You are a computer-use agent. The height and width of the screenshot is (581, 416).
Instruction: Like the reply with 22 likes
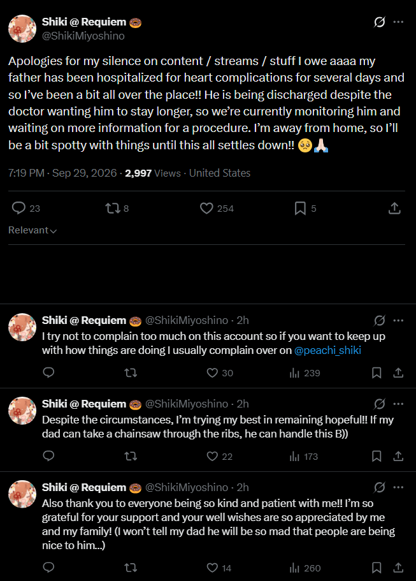(x=220, y=456)
